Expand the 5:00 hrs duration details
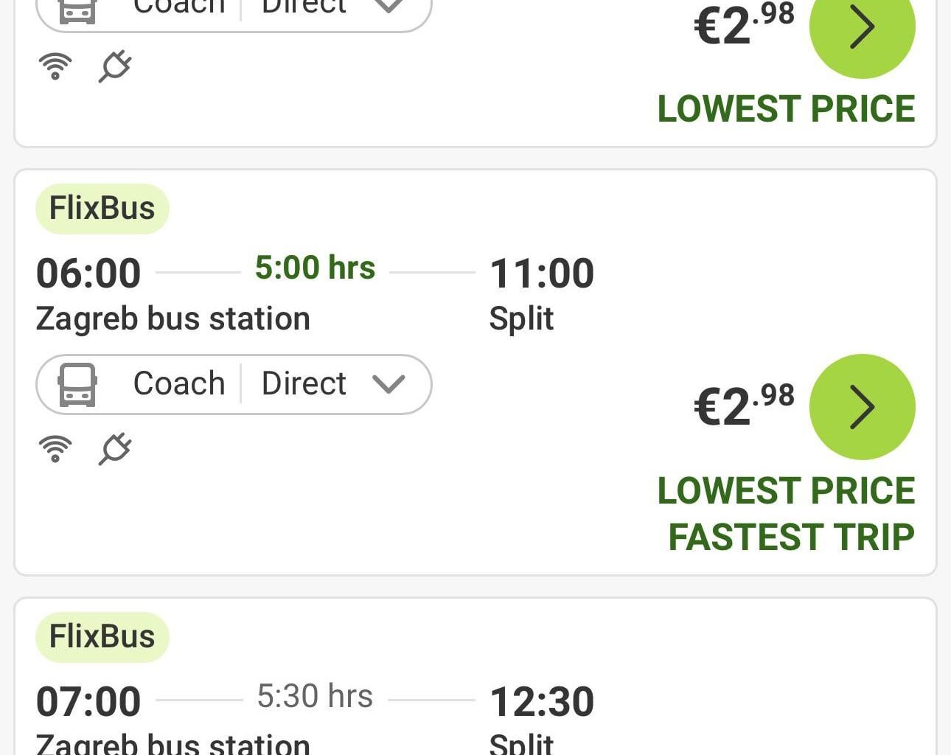 pos(316,268)
